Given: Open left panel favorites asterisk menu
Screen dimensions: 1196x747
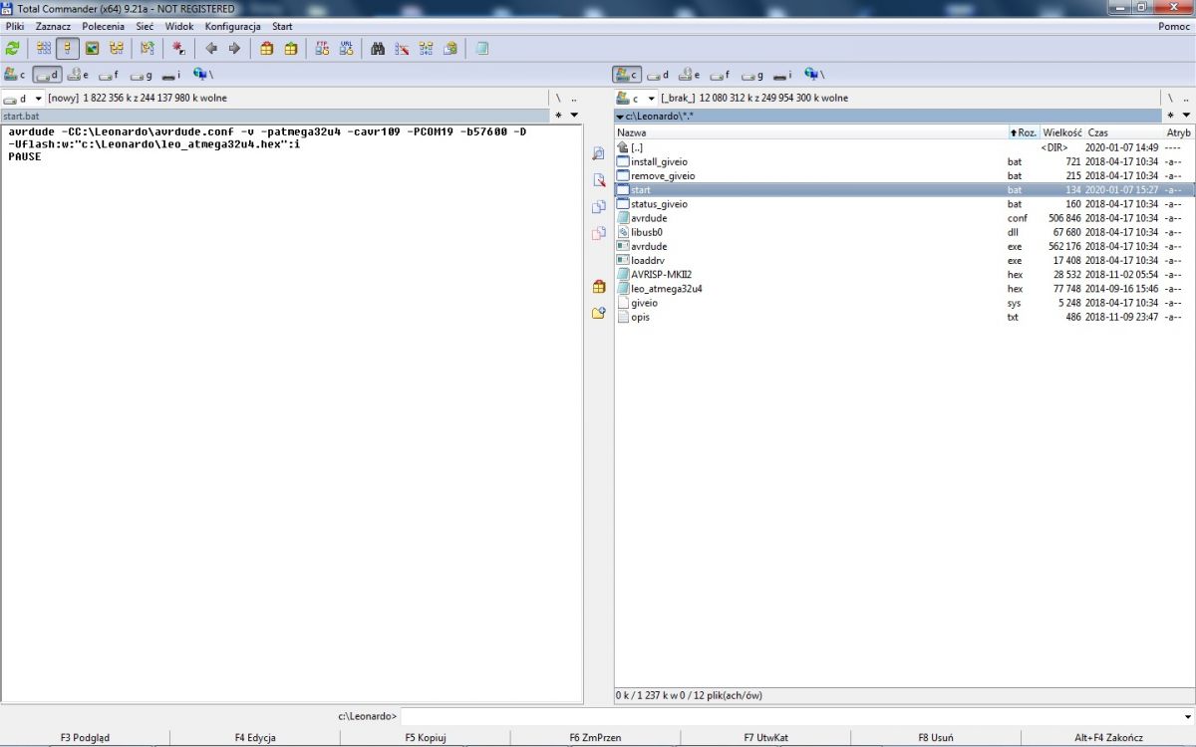Looking at the screenshot, I should pos(558,116).
